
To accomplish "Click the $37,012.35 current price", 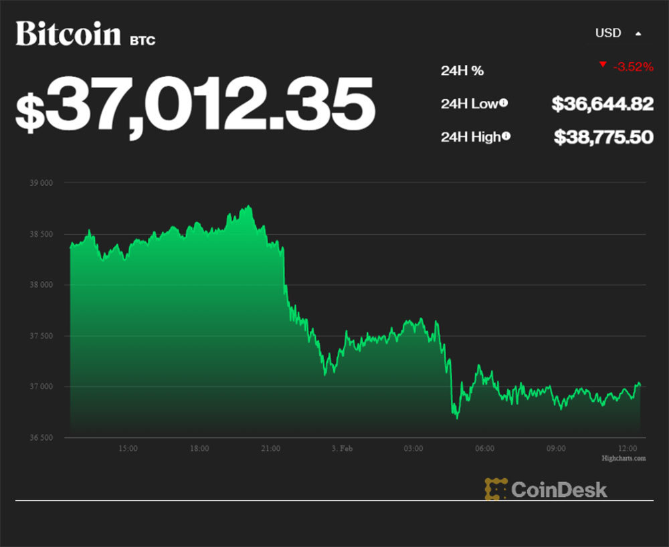I will point(194,105).
